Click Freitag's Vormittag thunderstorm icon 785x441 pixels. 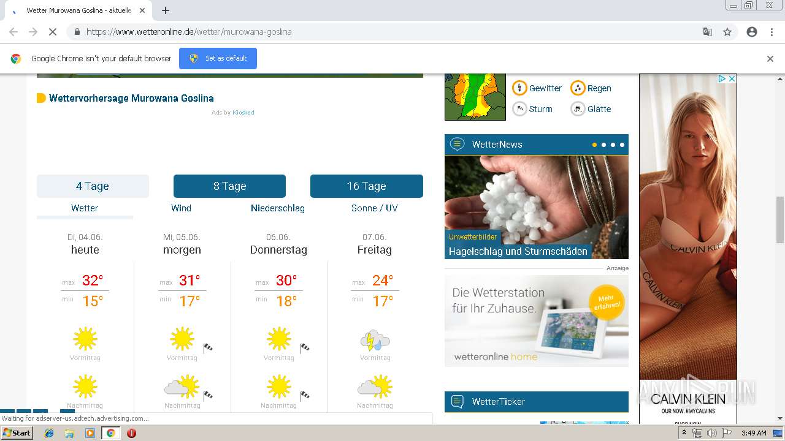[375, 340]
